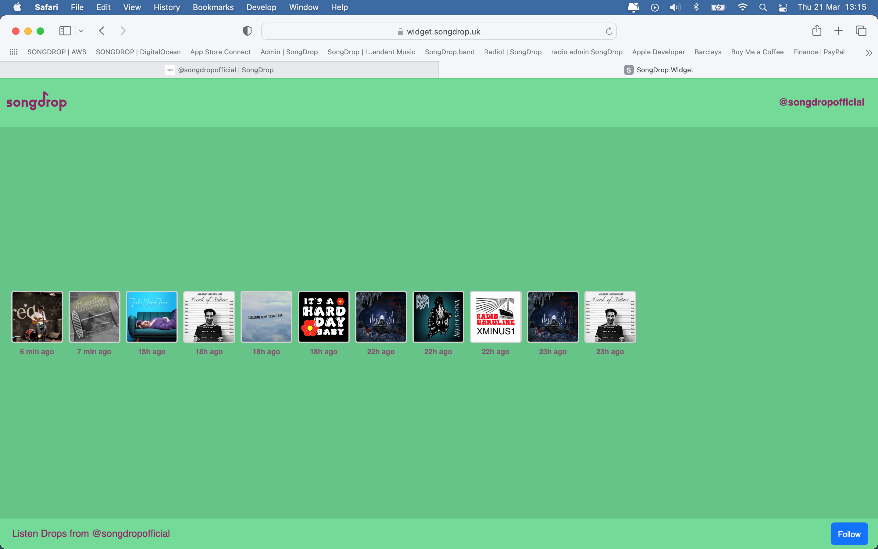The width and height of the screenshot is (878, 549).
Task: Focus the widget.songdrop.uk address bar
Action: [439, 31]
